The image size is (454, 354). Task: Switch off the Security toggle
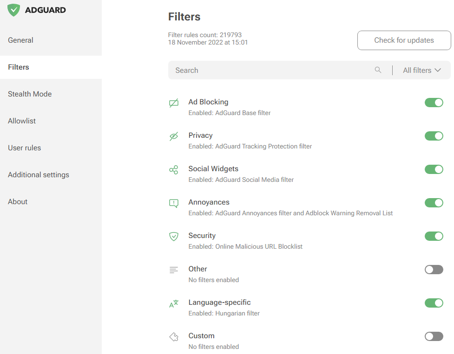(x=434, y=236)
